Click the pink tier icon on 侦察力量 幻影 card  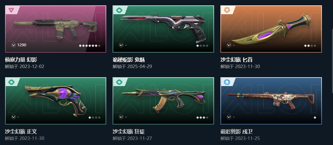click(x=11, y=10)
